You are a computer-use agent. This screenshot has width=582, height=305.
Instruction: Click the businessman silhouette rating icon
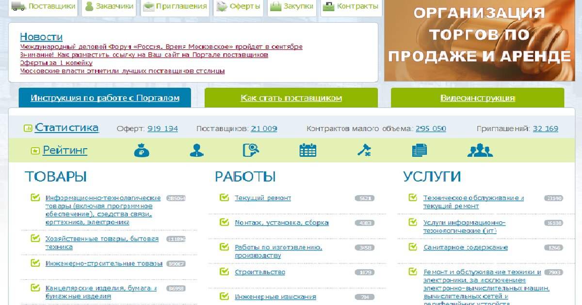coord(196,151)
